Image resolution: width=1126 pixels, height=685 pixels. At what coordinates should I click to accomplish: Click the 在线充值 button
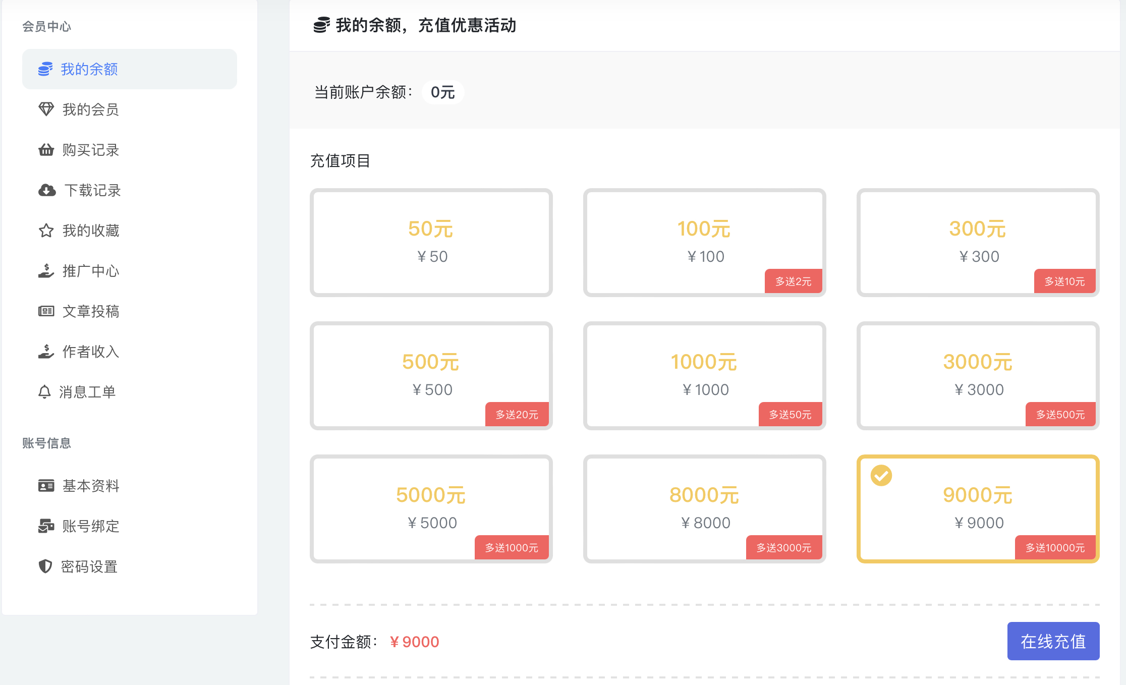click(x=1053, y=641)
